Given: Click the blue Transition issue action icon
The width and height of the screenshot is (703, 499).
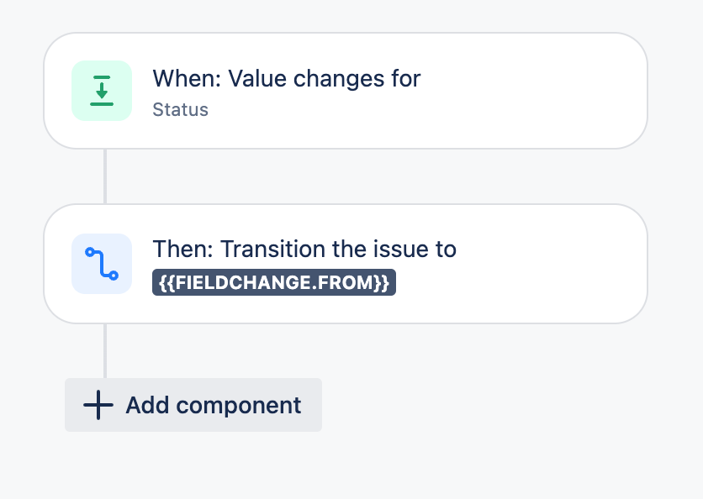Looking at the screenshot, I should click(102, 263).
